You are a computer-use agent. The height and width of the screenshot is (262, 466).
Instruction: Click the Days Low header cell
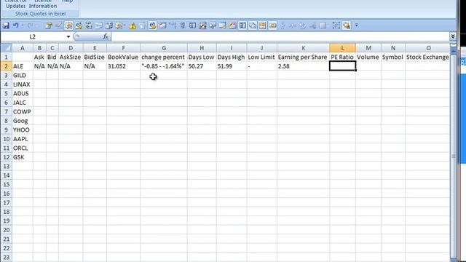pyautogui.click(x=202, y=57)
